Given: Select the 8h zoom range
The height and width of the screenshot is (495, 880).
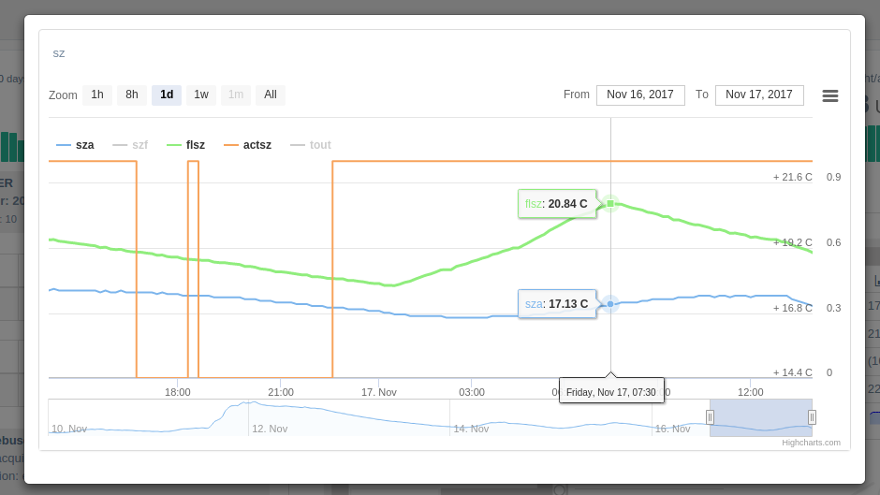Looking at the screenshot, I should click(132, 95).
